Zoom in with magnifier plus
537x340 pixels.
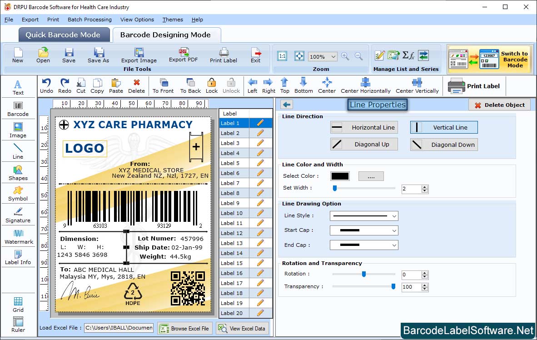coord(345,56)
